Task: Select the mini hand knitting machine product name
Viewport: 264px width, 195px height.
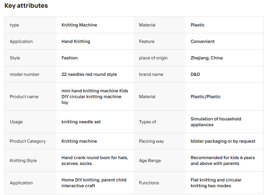Action: pos(95,97)
